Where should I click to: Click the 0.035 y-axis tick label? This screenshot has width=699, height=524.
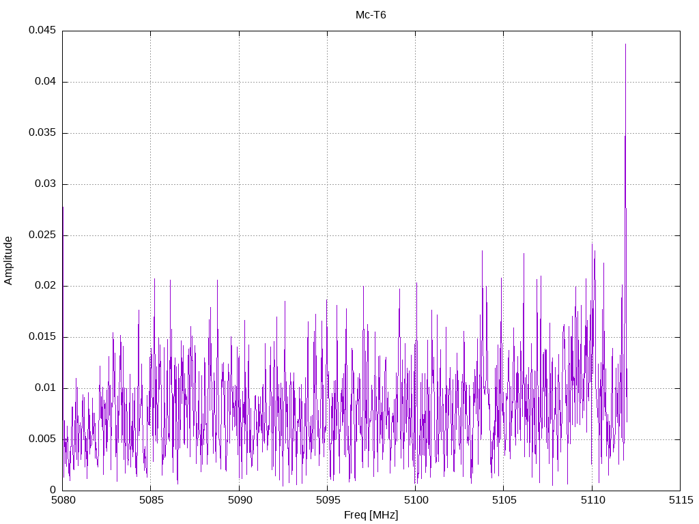[x=42, y=133]
